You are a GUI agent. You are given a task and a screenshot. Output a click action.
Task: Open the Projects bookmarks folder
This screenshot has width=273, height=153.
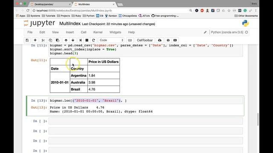[64, 16]
